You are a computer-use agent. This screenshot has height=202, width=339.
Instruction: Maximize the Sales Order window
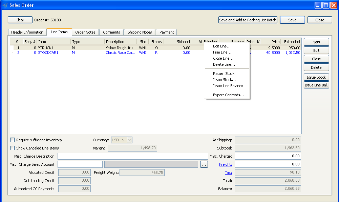click(326, 5)
